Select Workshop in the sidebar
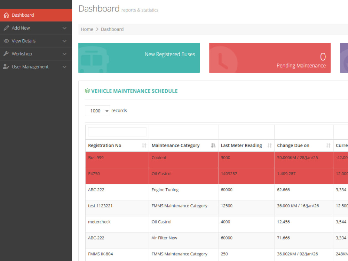348x261 pixels. tap(36, 54)
